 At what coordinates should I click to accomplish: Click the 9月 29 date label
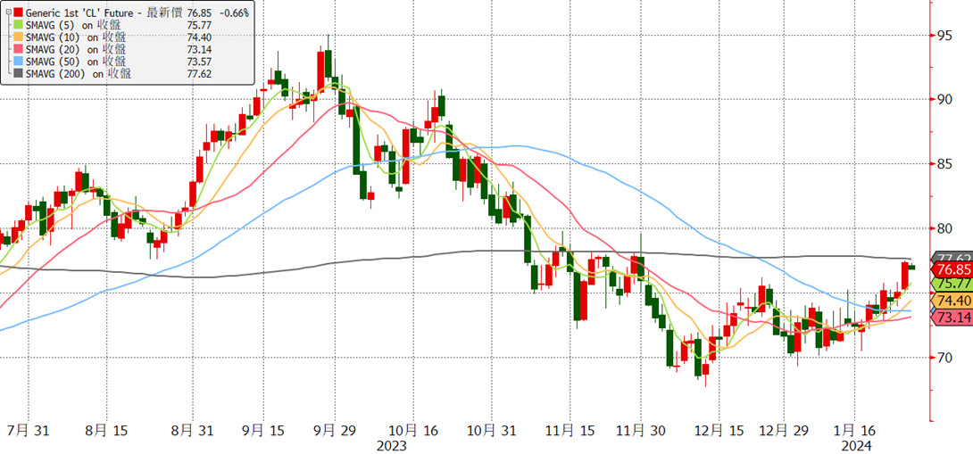click(x=335, y=430)
